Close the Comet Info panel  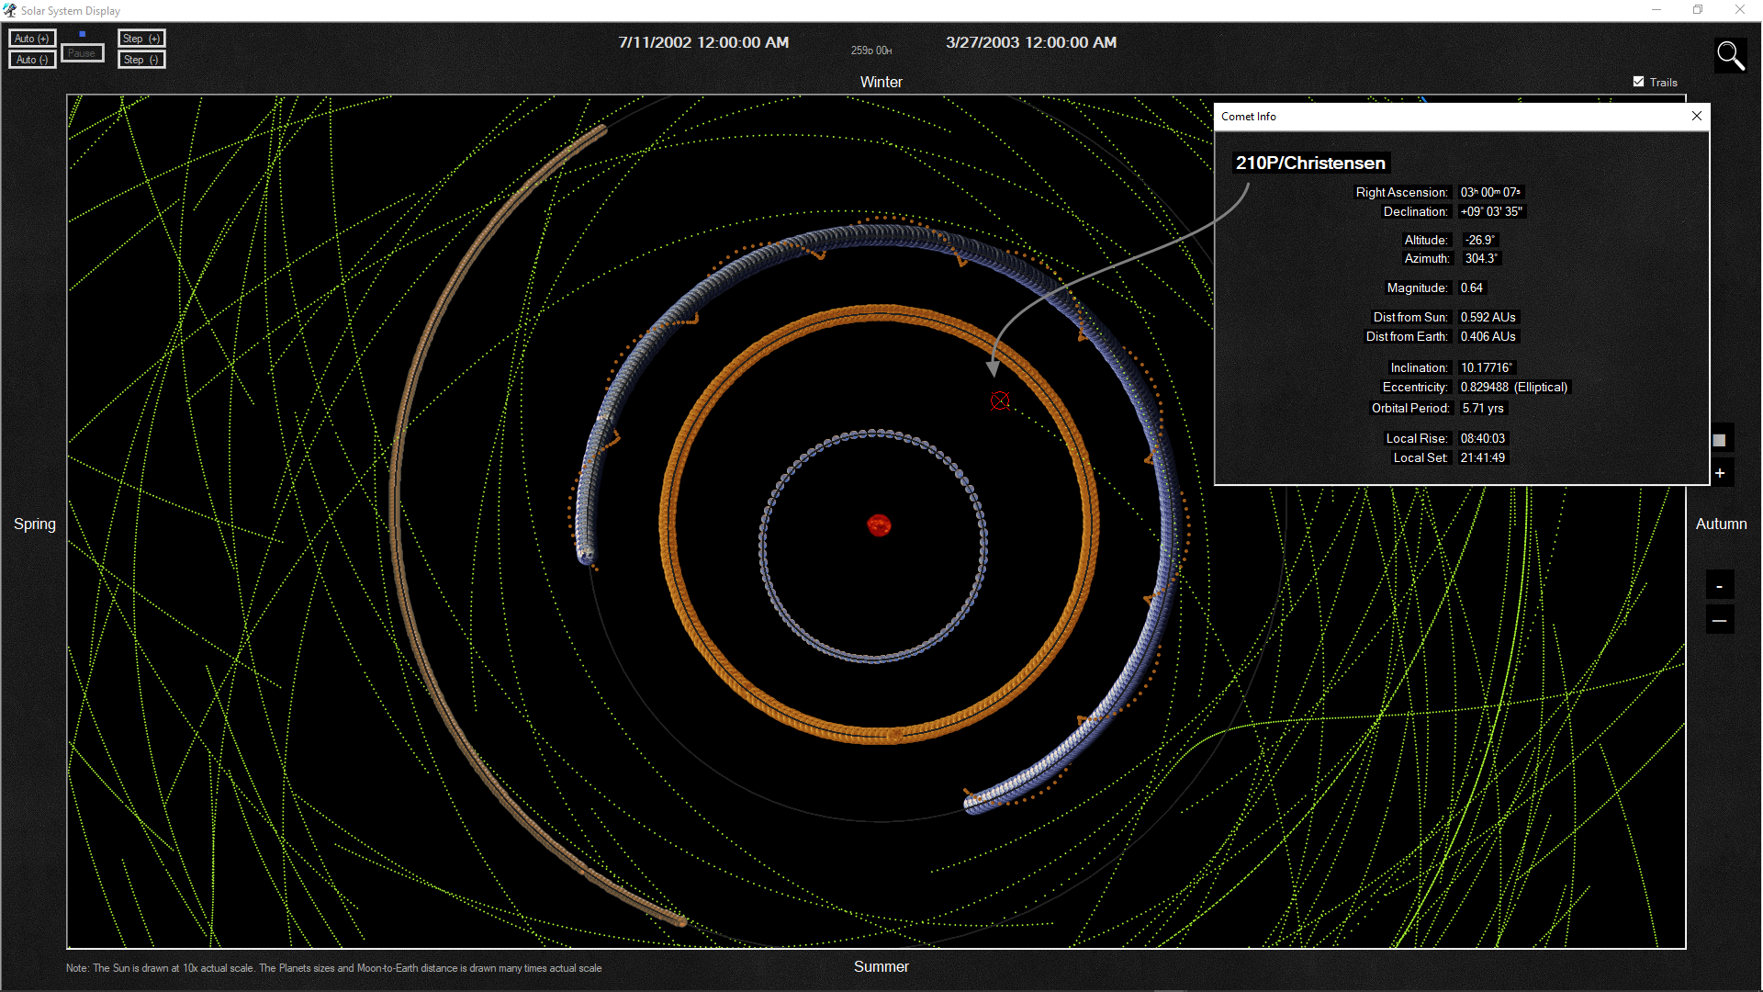tap(1697, 116)
